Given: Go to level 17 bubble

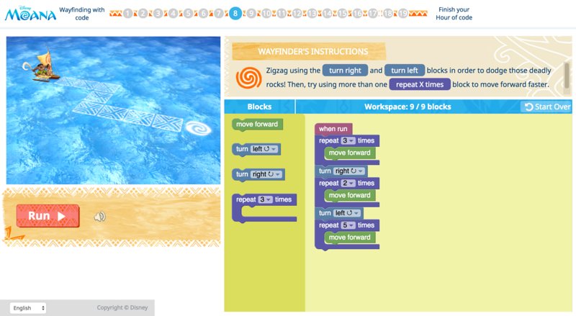Looking at the screenshot, I should point(372,14).
